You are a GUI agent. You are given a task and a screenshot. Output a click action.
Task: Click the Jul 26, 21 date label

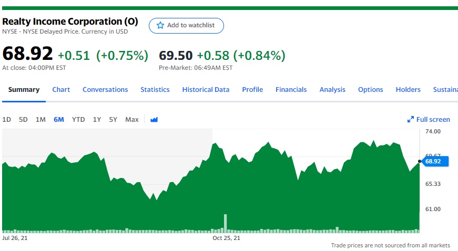[x=15, y=238]
